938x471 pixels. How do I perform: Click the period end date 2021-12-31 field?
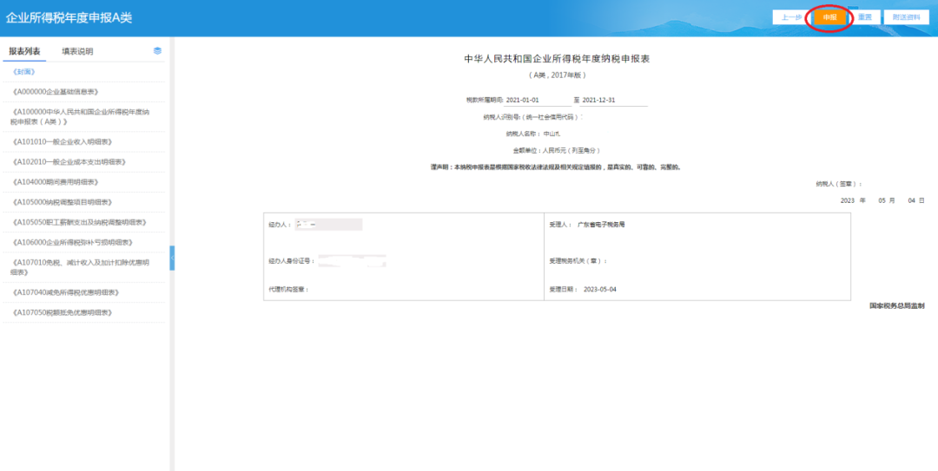click(x=614, y=101)
